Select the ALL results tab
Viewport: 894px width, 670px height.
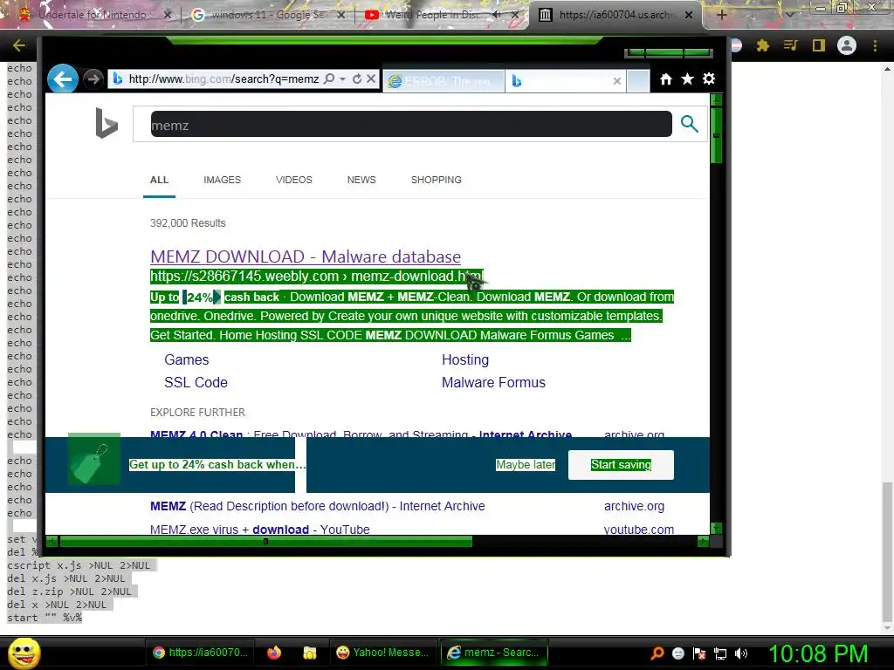(x=159, y=180)
